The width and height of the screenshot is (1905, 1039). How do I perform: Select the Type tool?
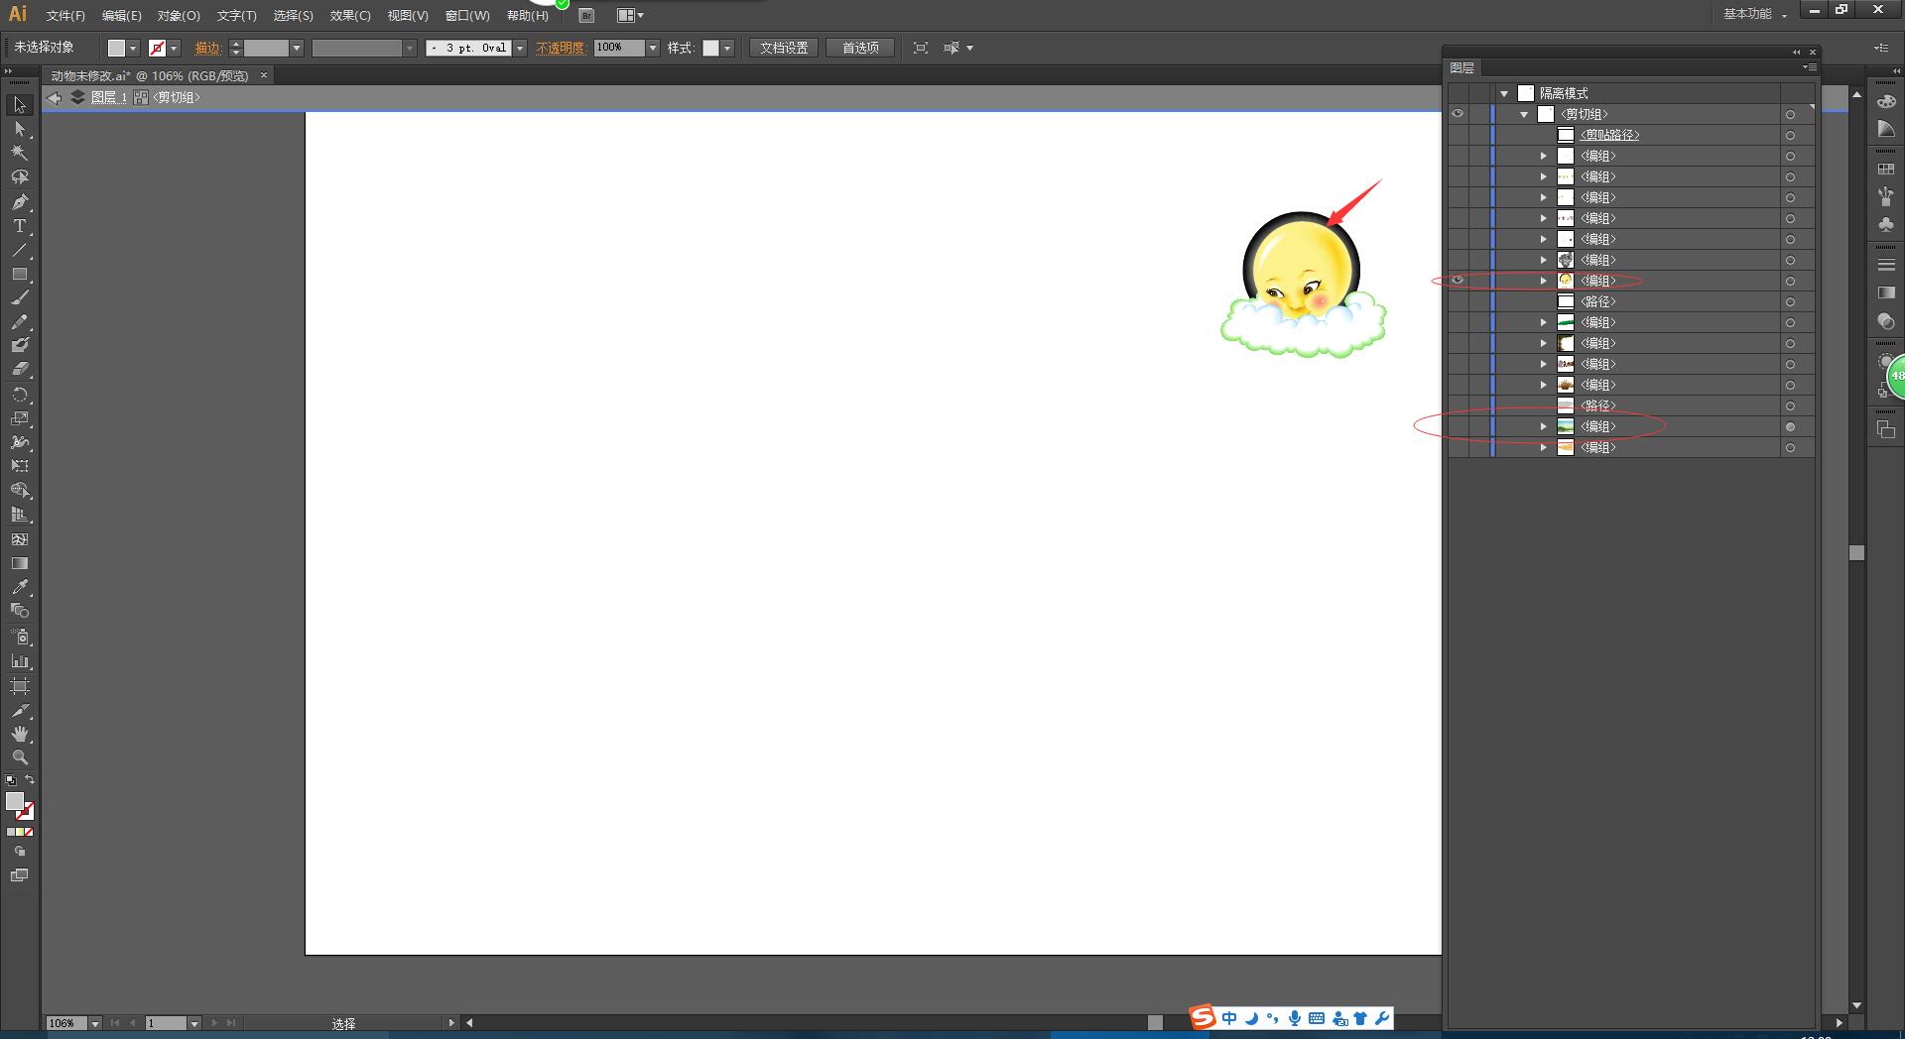[19, 226]
